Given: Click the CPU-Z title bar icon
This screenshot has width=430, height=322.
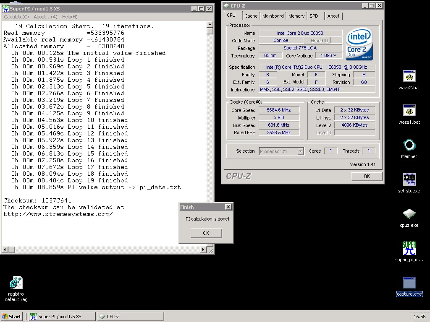Looking at the screenshot, I should click(x=226, y=5).
